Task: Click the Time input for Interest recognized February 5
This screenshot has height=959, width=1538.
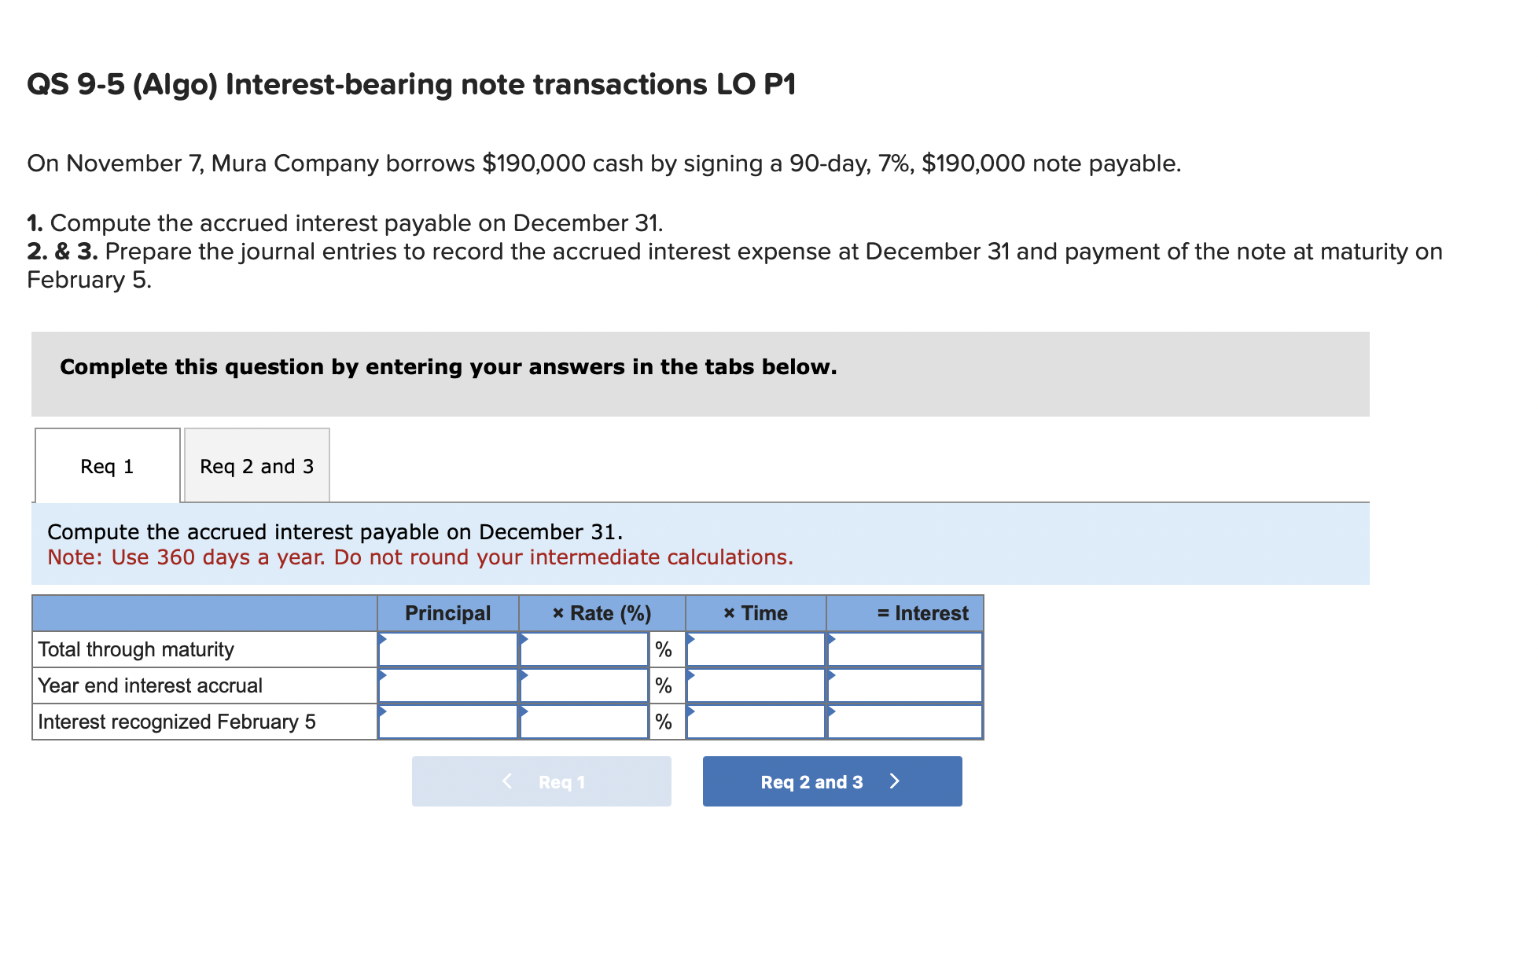Action: pos(755,721)
